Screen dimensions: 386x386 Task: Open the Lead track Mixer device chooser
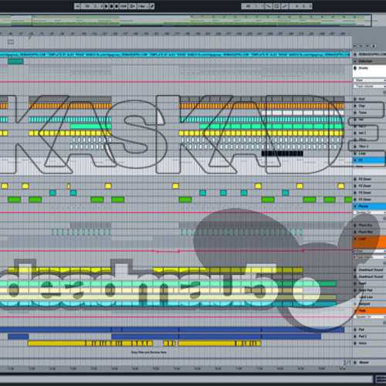(370, 251)
